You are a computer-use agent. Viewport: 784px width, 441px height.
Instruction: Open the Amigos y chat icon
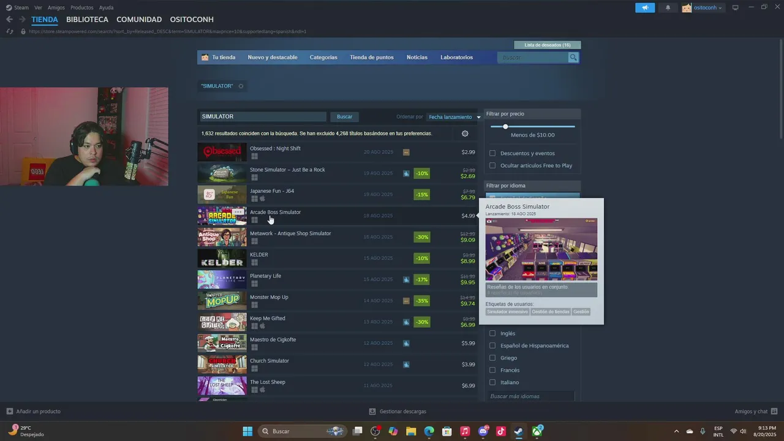[x=774, y=412]
